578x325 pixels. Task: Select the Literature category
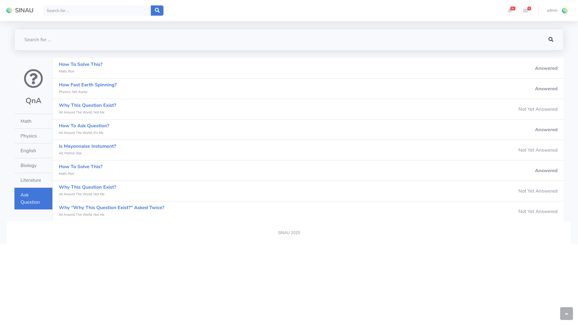pos(31,180)
